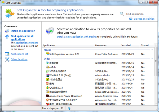Viewport: 159px width, 112px height.
Task: Click the Older group label
Action: point(47,59)
